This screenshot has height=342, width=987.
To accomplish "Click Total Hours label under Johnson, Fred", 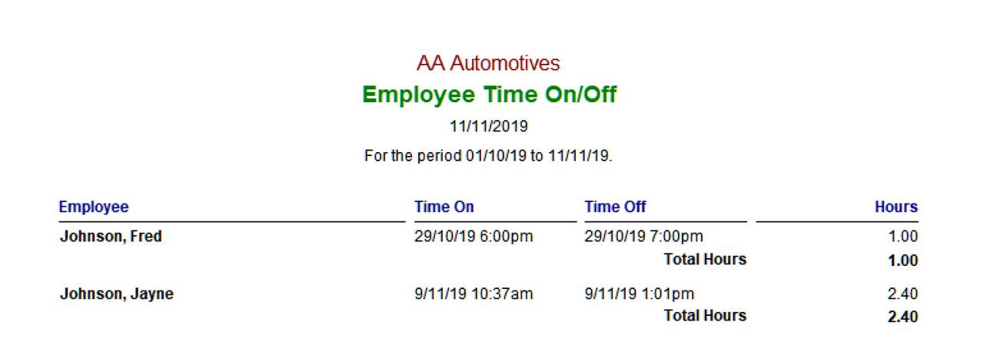I will pos(705,260).
